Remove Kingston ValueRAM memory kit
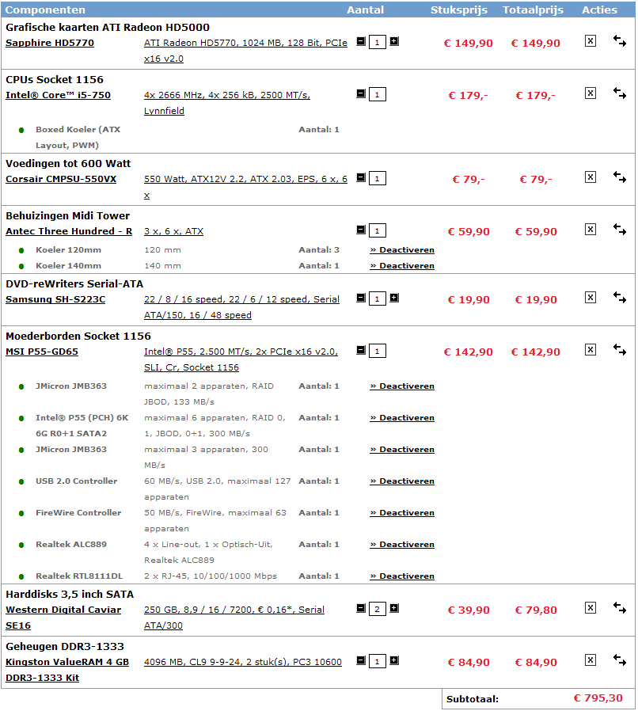 click(591, 660)
